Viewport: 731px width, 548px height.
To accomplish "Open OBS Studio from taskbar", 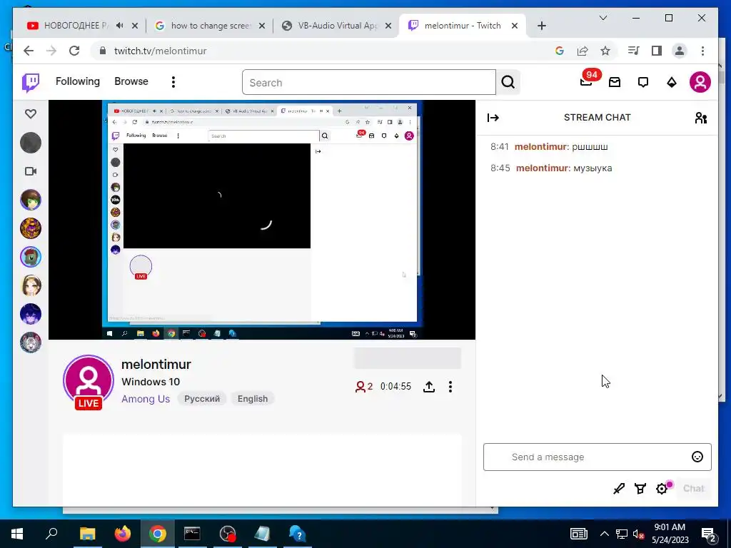I will (x=228, y=534).
